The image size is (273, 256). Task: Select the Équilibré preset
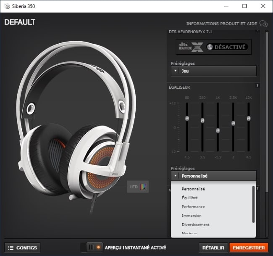click(x=190, y=198)
